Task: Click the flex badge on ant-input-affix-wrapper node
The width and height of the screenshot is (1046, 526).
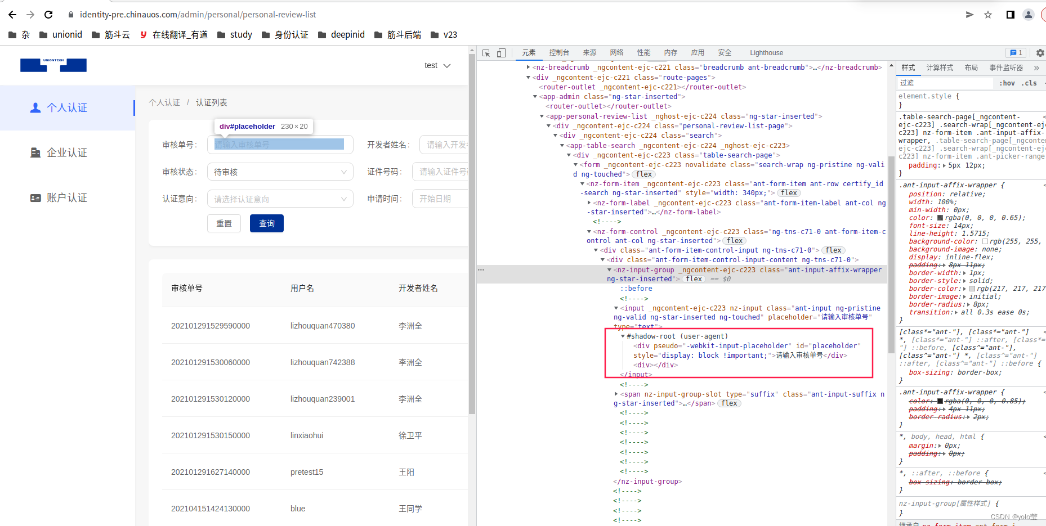Action: 694,278
